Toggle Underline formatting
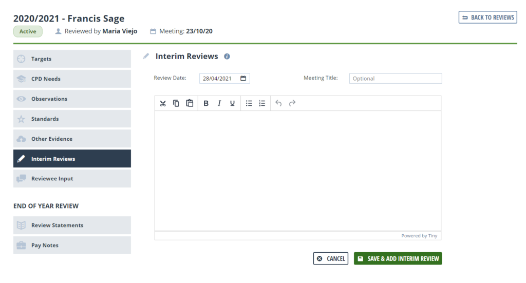This screenshot has height=283, width=526. [x=232, y=103]
